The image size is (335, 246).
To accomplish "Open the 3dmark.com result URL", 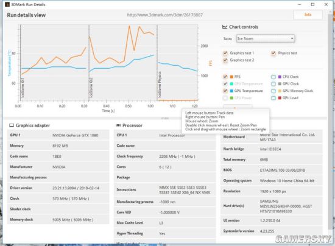I will coord(164,15).
